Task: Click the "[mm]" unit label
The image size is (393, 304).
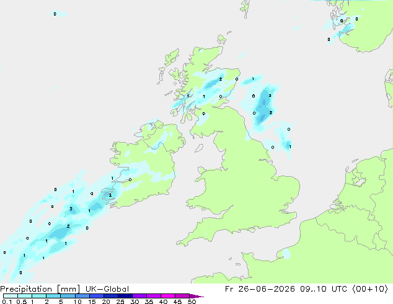Action: [x=68, y=289]
